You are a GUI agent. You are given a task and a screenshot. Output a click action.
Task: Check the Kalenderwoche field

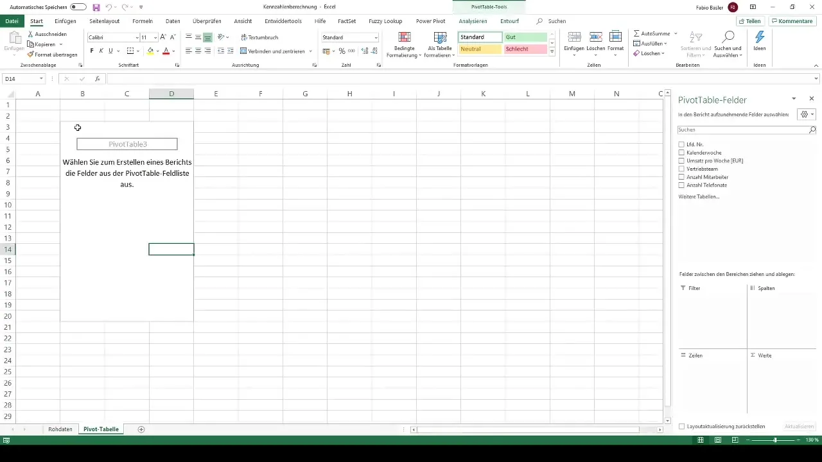point(681,153)
